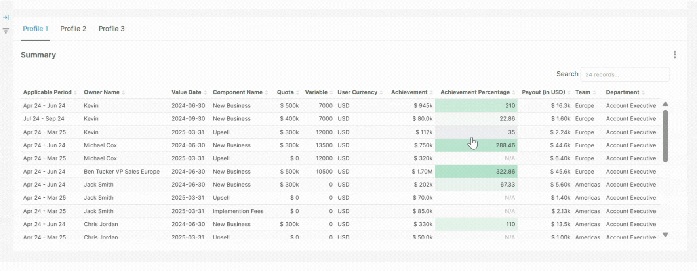
Task: Click the Component Name column header
Action: point(238,92)
